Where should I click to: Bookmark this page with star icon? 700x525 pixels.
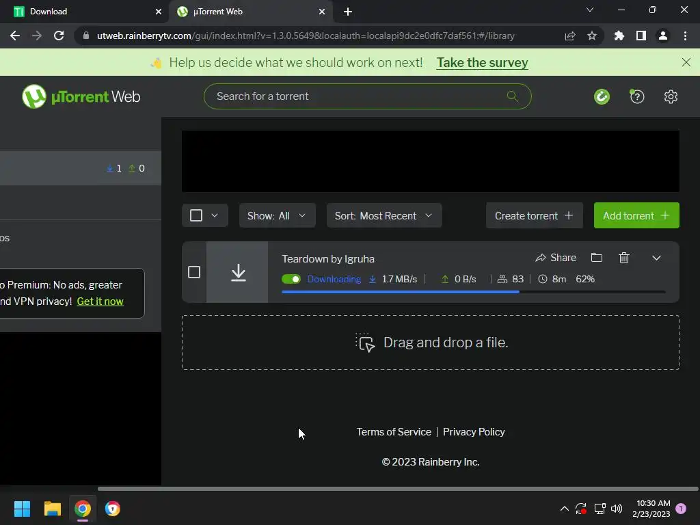(x=592, y=36)
